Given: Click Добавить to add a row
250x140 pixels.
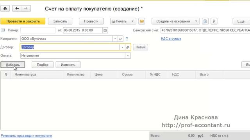Looking at the screenshot, I should tap(13, 65).
